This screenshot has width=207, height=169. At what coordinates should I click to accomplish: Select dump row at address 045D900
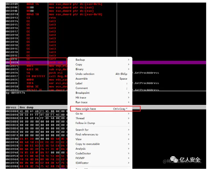[36, 139]
